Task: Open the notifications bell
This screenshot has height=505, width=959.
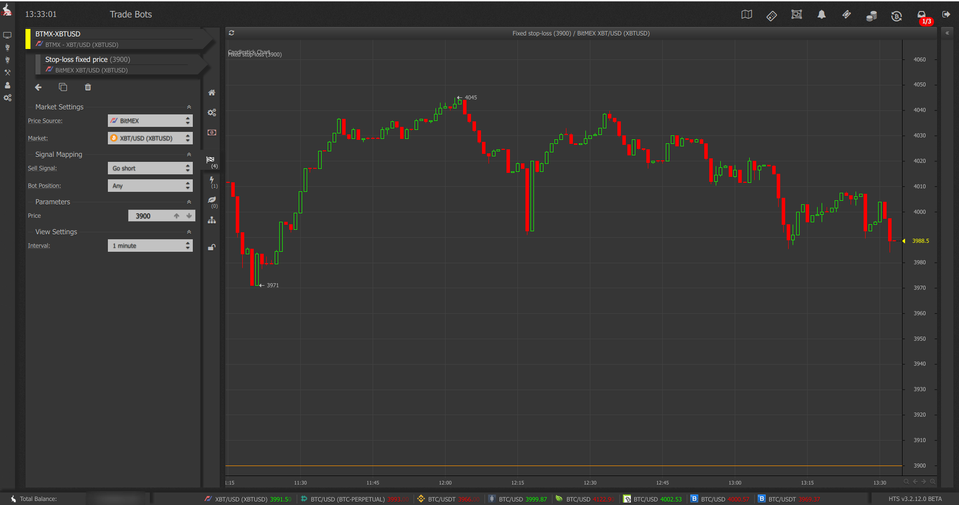Action: coord(821,14)
